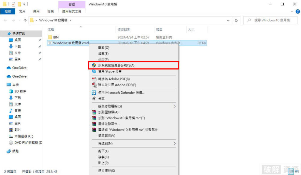Screen dimensions: 301x175
Task: Open 網路 in the navigation pane
Action: (15, 151)
